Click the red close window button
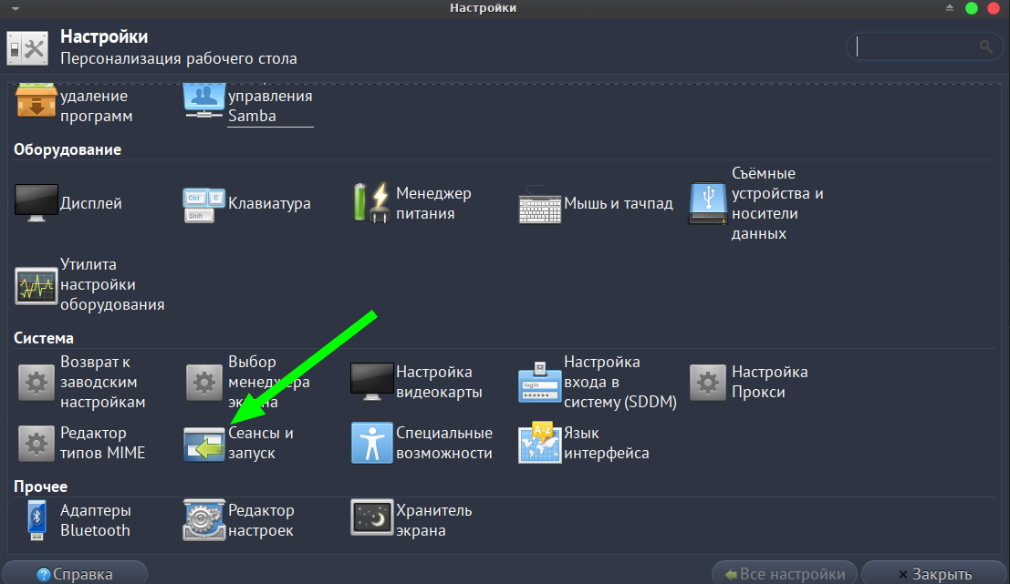Screen dimensions: 1010x584 (994, 7)
